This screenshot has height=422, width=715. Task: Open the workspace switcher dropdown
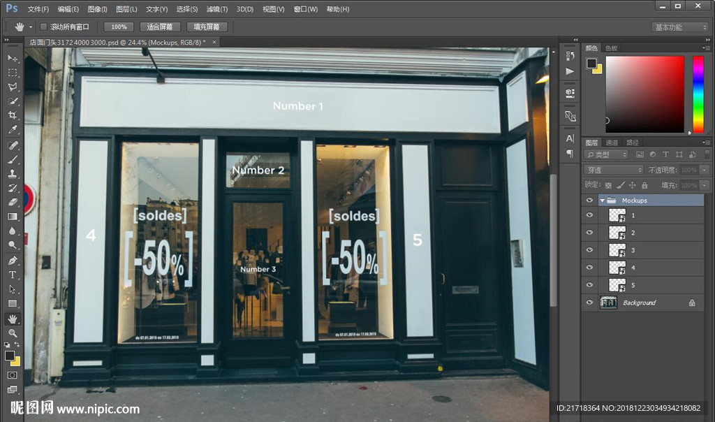point(680,27)
